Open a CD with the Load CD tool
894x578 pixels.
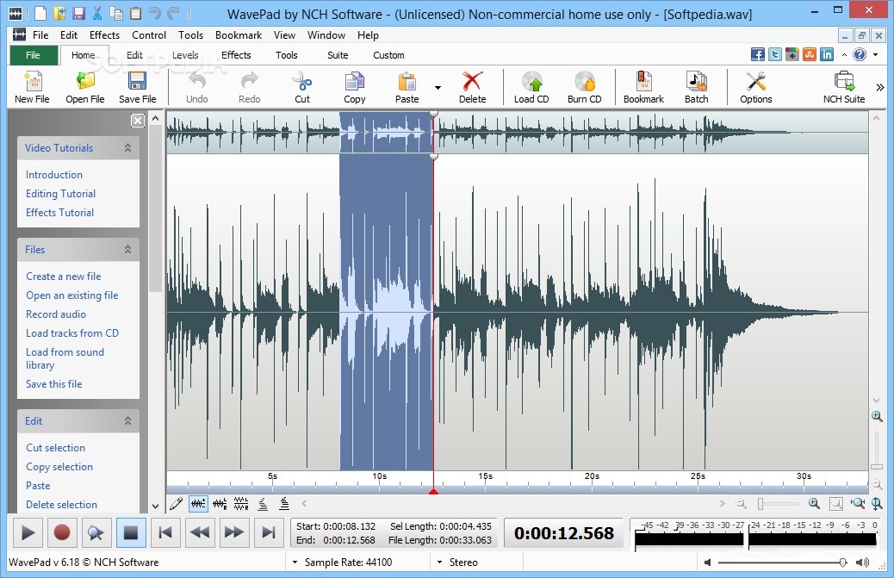click(531, 86)
